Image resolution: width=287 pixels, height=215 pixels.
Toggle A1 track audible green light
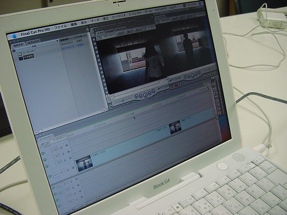(x=53, y=188)
